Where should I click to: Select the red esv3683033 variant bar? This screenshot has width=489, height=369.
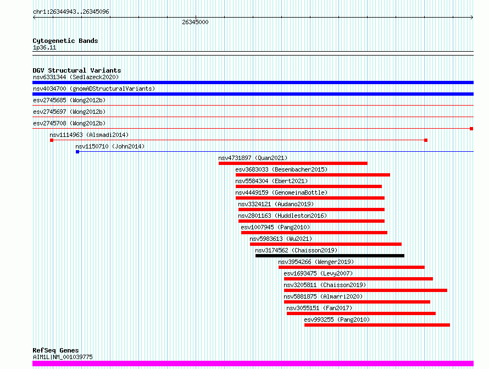pos(313,175)
